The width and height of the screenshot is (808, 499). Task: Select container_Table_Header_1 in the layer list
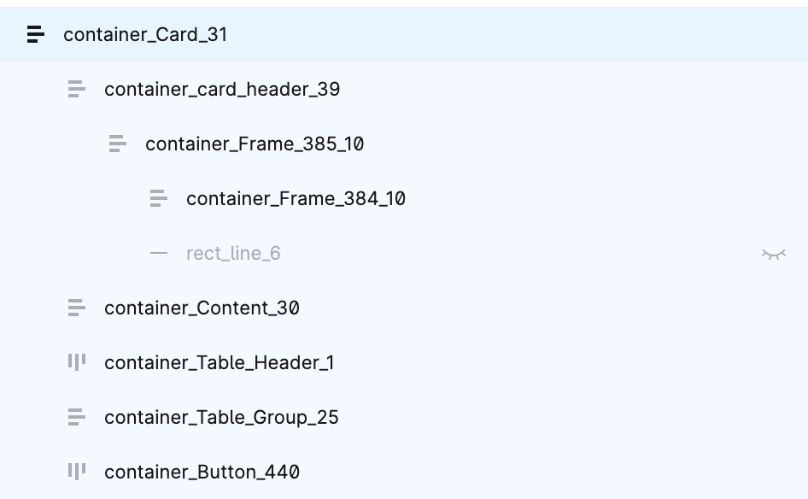click(220, 362)
